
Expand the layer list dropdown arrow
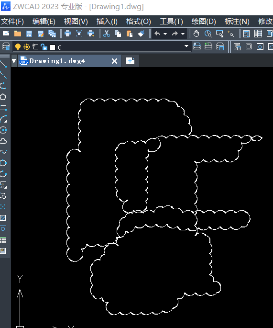[186, 46]
